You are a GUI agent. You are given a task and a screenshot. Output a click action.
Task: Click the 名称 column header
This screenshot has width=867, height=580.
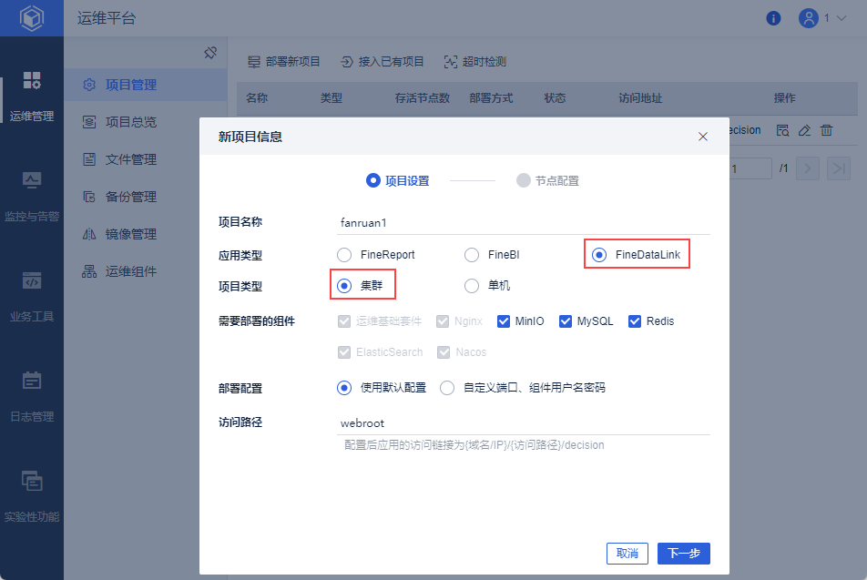click(x=257, y=98)
